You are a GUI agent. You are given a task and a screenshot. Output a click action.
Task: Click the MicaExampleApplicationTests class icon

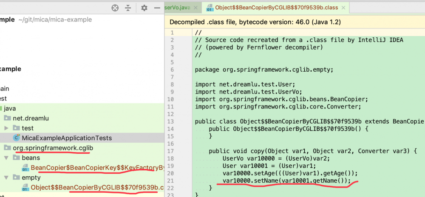[17, 138]
